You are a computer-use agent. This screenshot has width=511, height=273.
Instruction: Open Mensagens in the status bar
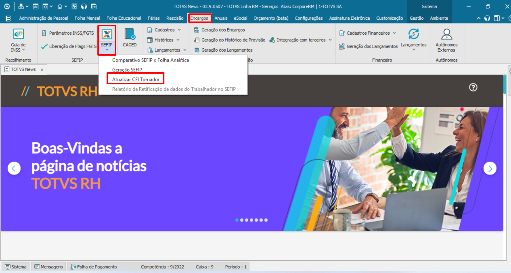point(48,267)
